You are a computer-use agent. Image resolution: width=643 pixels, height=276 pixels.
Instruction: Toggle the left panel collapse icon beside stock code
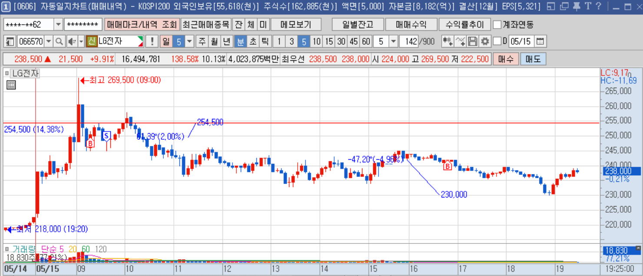(10, 42)
